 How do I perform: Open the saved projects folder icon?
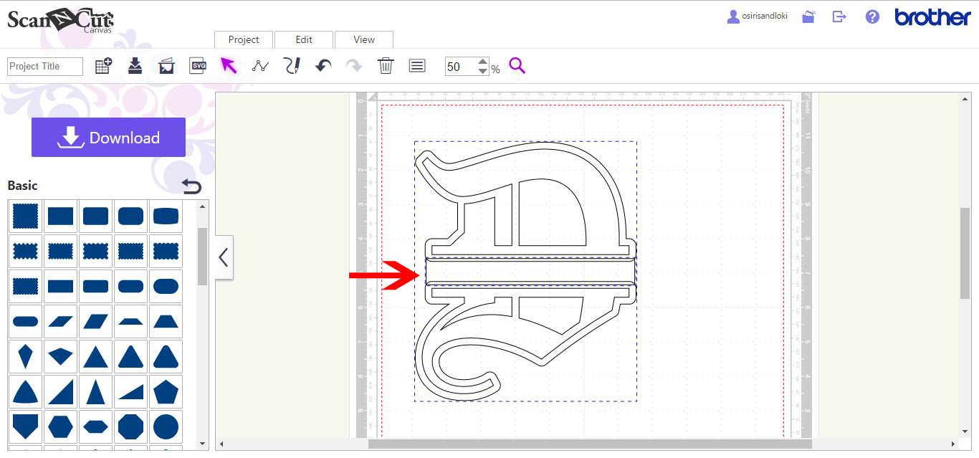[808, 16]
